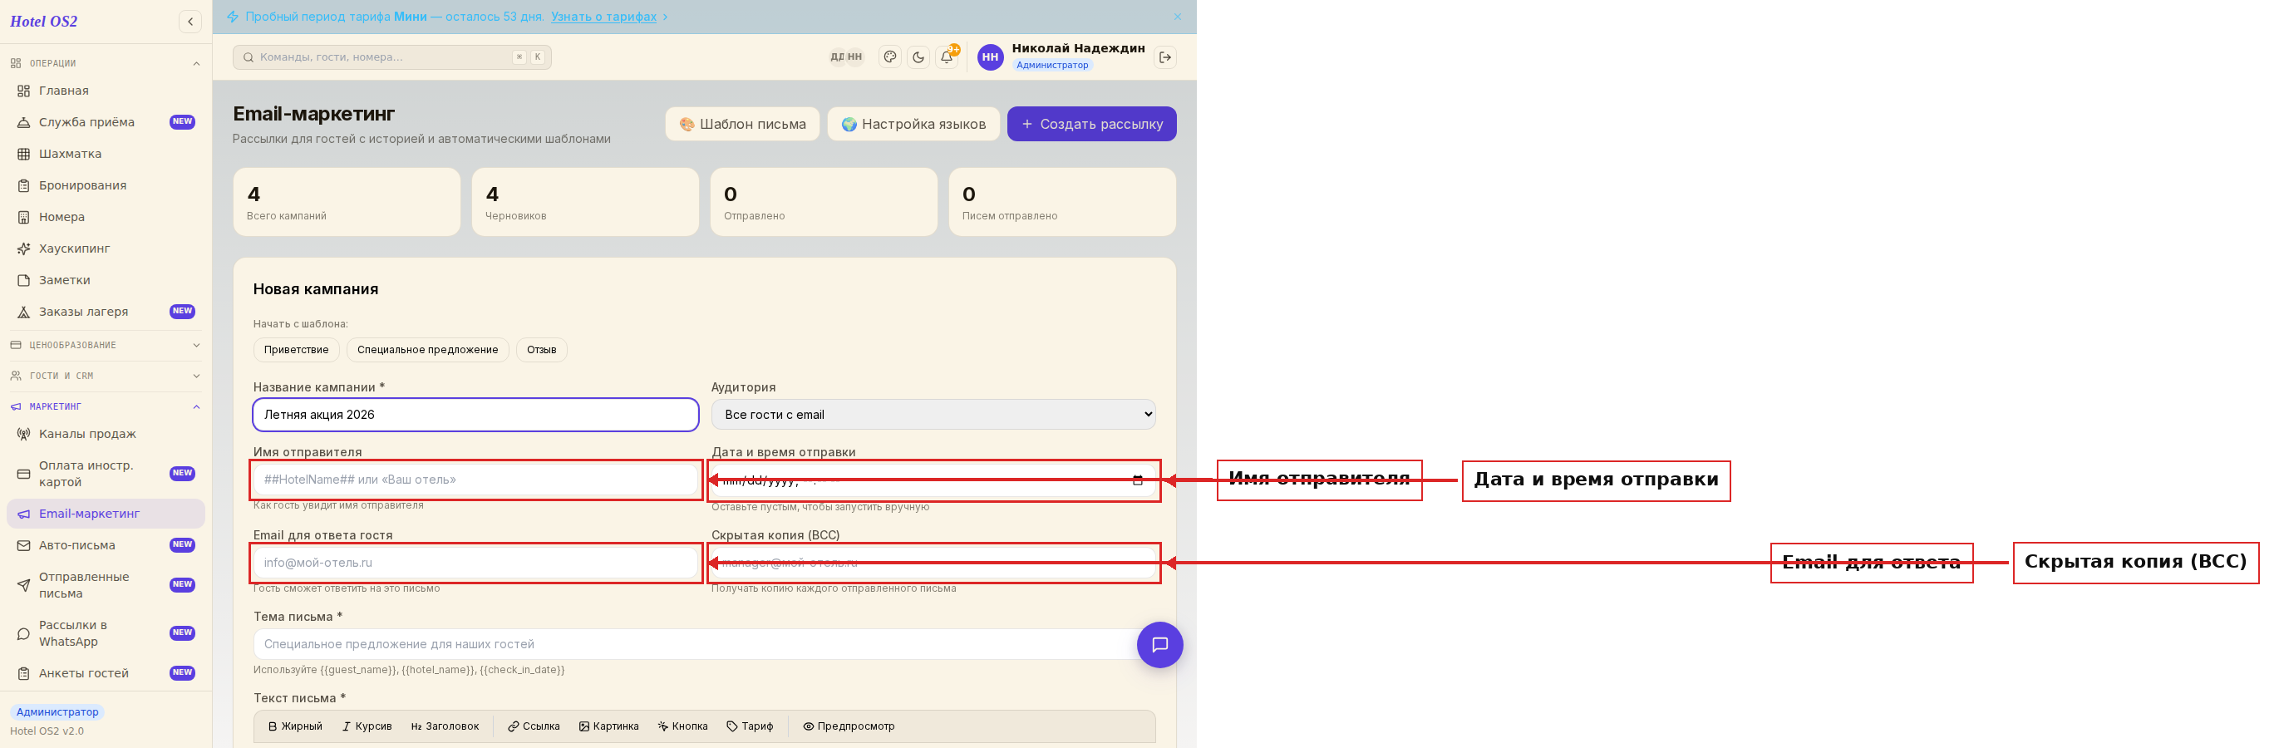Click the Писем отправлено stat card

click(1062, 203)
